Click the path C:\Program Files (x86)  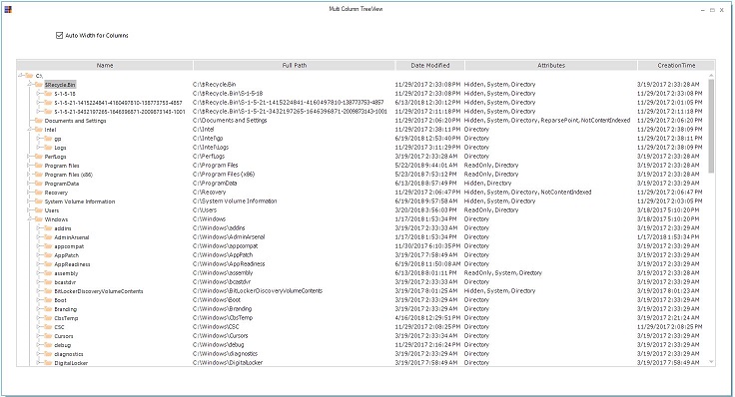tap(224, 175)
